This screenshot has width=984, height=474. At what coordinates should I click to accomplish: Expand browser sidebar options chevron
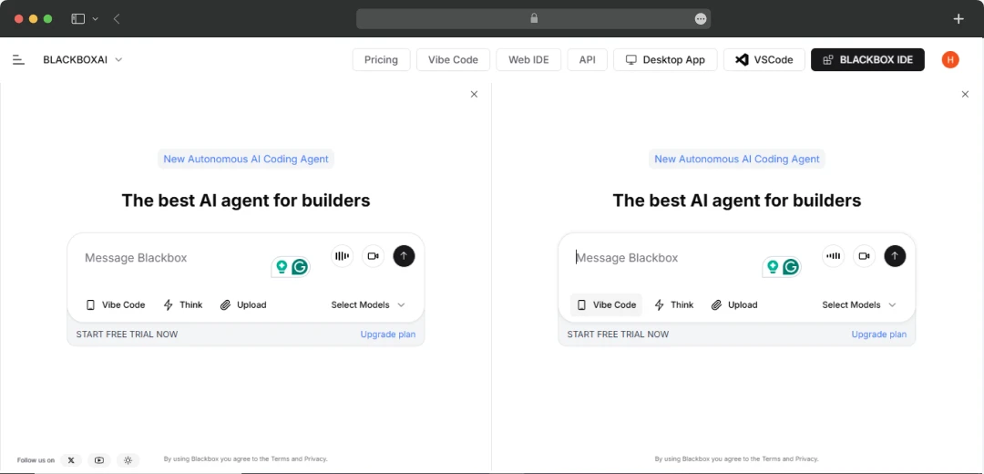pos(96,19)
